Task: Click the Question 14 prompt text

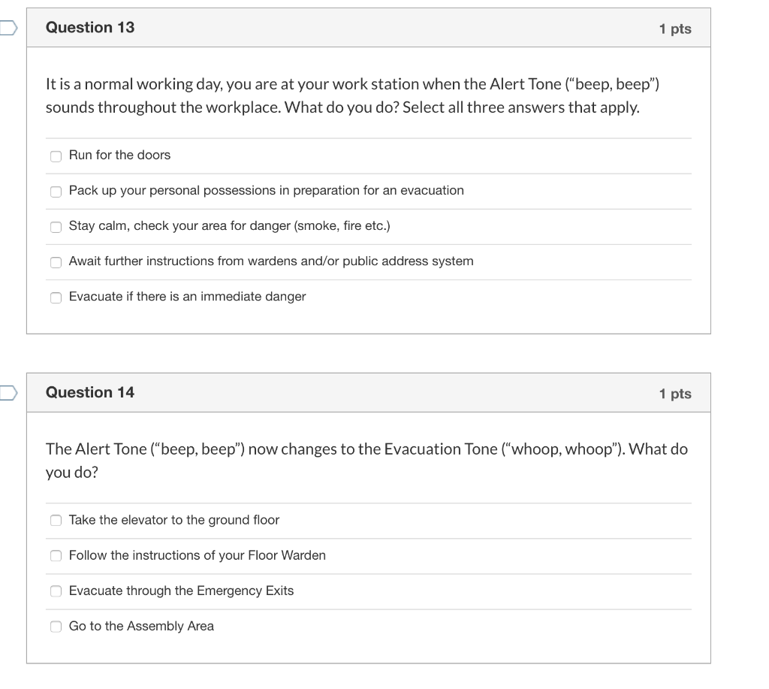Action: click(x=366, y=460)
